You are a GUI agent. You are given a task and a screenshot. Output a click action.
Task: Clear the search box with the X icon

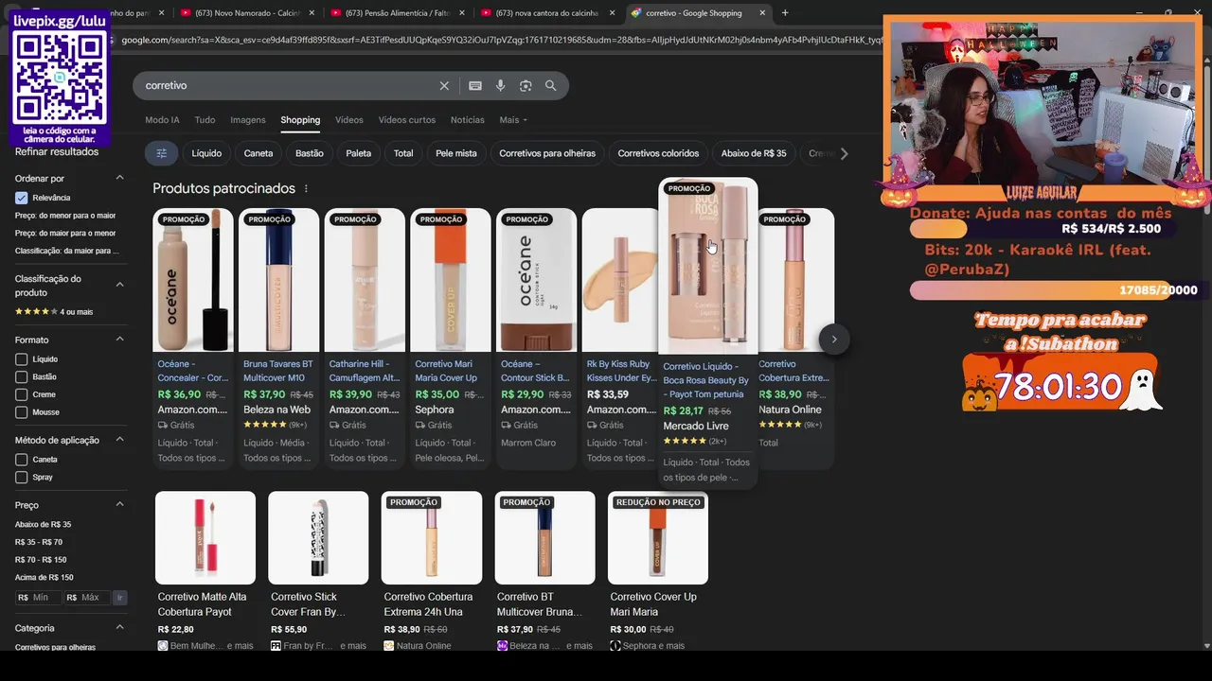444,86
